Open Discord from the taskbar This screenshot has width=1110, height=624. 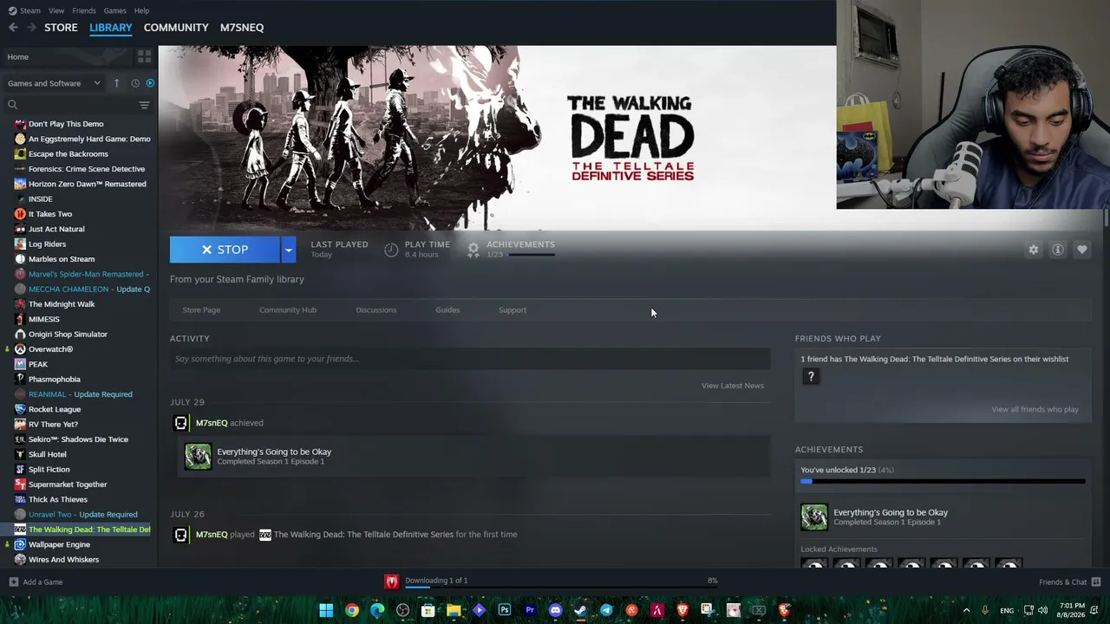pos(555,610)
